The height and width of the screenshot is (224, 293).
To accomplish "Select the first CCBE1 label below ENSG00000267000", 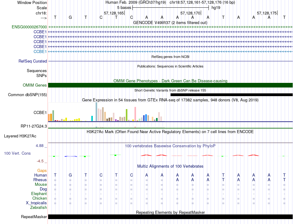I will coord(40,32).
